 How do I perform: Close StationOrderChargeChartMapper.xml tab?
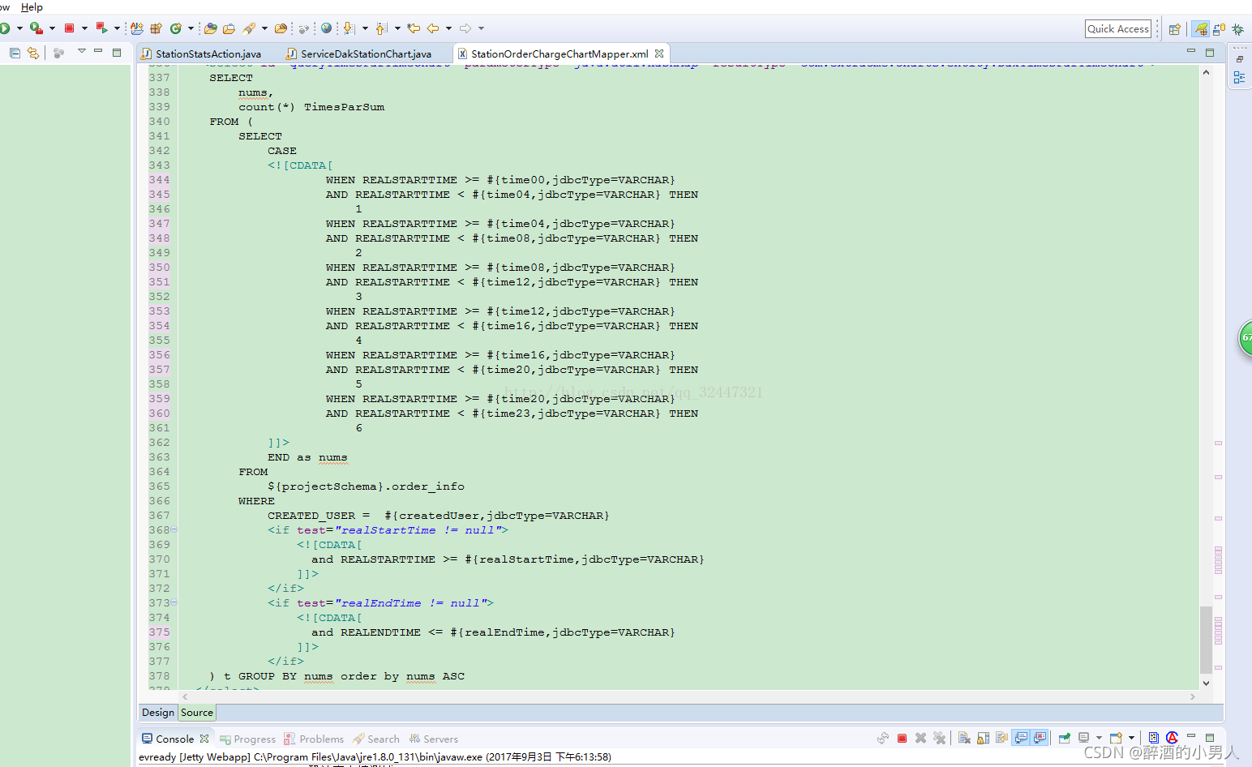click(659, 54)
